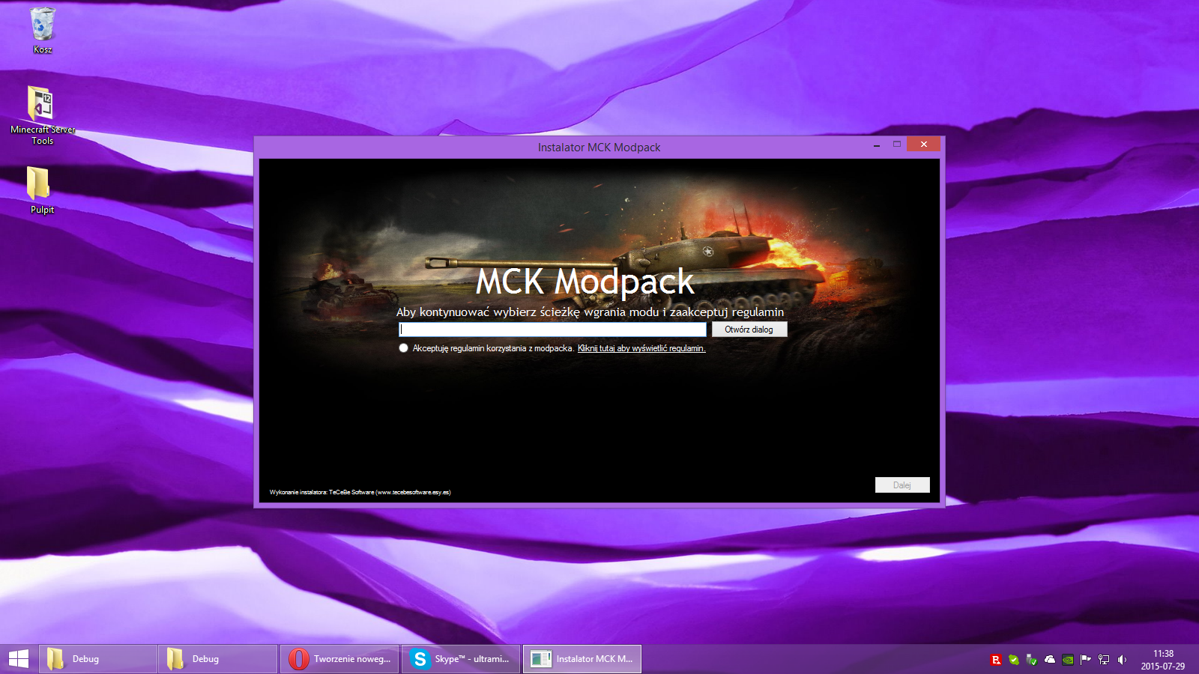Switch to the Skype taskbar window
The height and width of the screenshot is (674, 1199).
coord(461,659)
